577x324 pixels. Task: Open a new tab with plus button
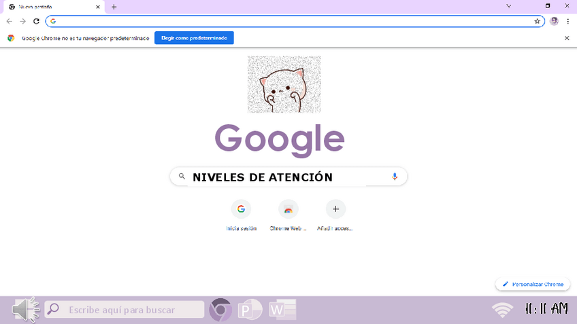point(114,7)
